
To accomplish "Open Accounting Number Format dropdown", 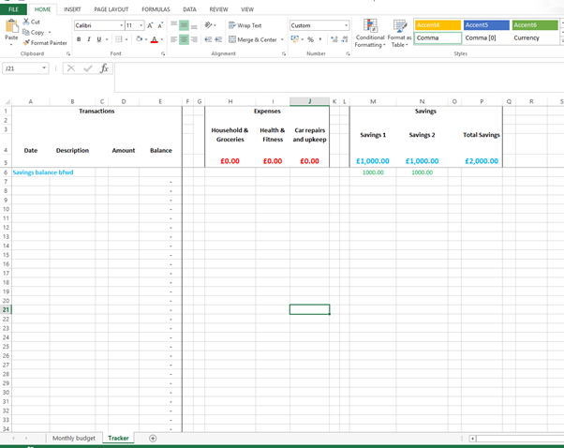I will tap(302, 39).
